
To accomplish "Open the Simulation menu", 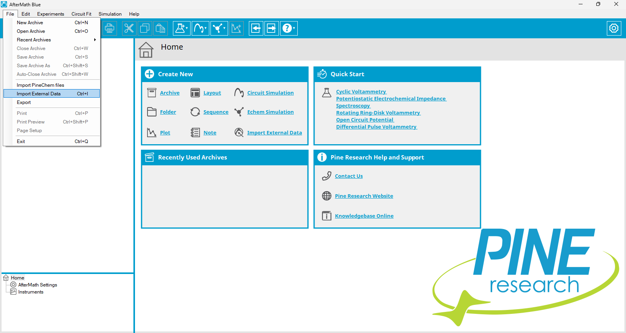I will coord(110,14).
